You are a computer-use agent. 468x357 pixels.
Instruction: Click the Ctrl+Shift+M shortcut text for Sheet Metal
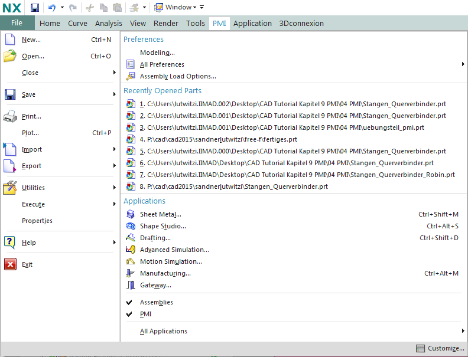(438, 214)
